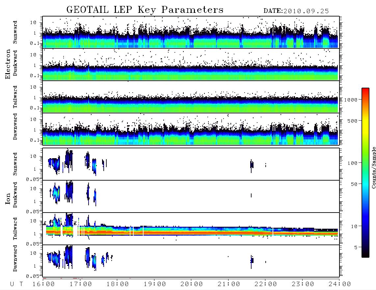Click the 100 colorbar tick value
This screenshot has height=290, width=376.
click(x=352, y=163)
